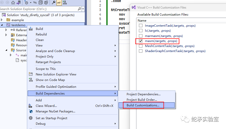Open Analyze and Code Cleanup submenu
The height and width of the screenshot is (129, 226).
pyautogui.click(x=73, y=51)
